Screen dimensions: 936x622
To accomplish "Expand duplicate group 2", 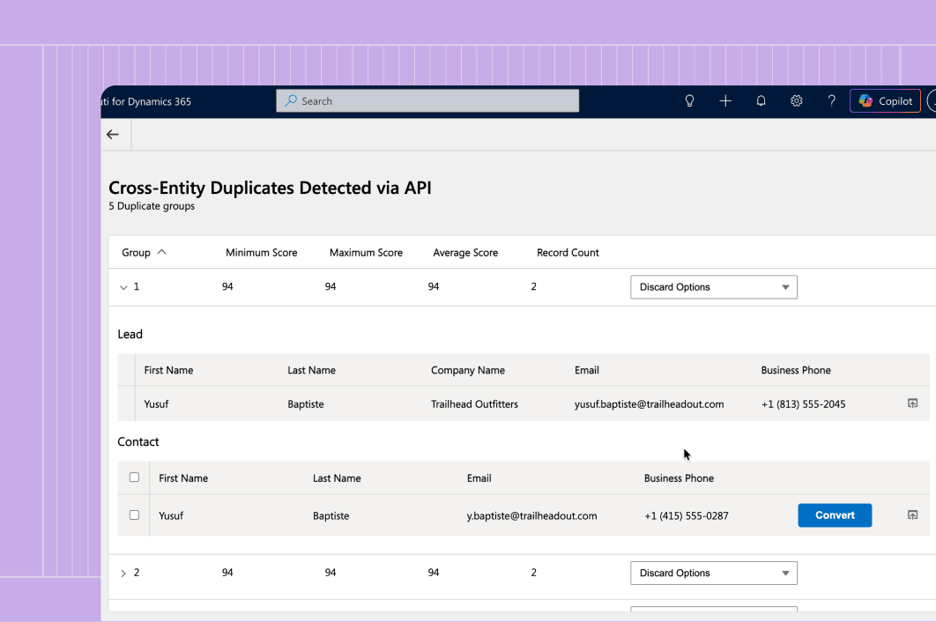I will (x=123, y=573).
